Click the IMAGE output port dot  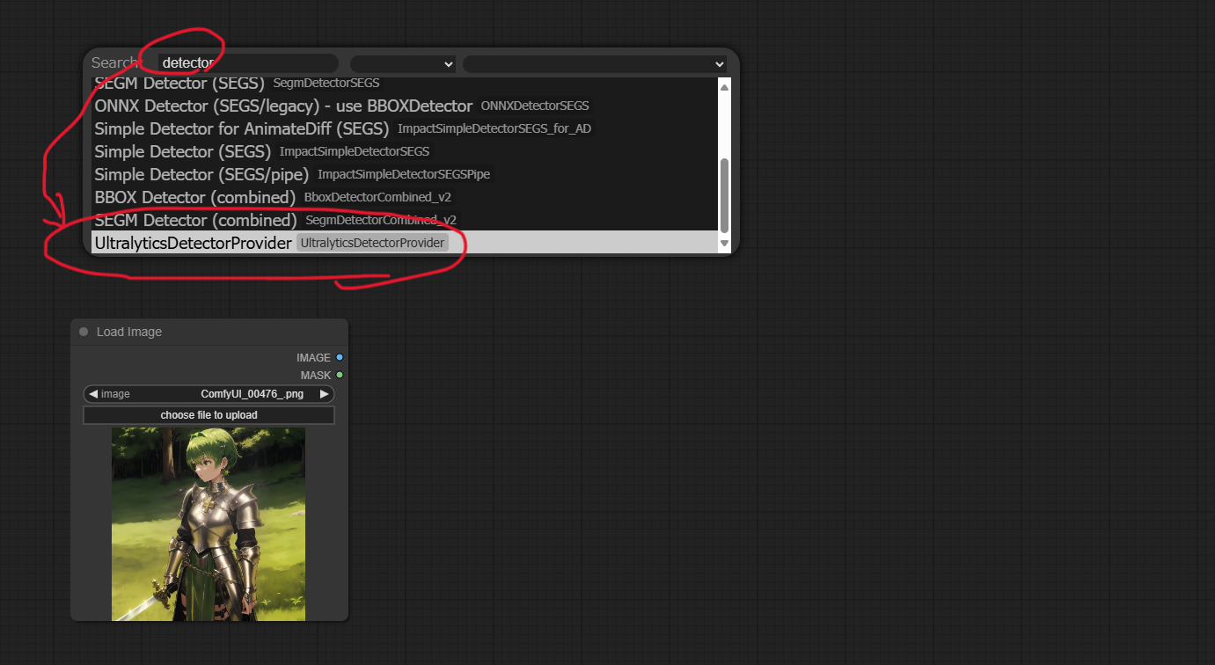tap(340, 357)
